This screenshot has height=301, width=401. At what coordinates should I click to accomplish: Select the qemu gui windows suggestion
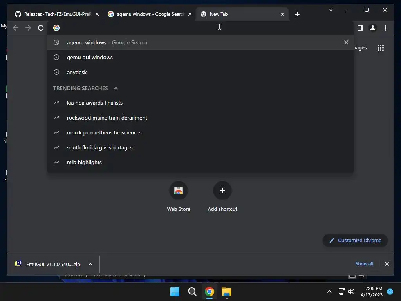tap(200, 57)
